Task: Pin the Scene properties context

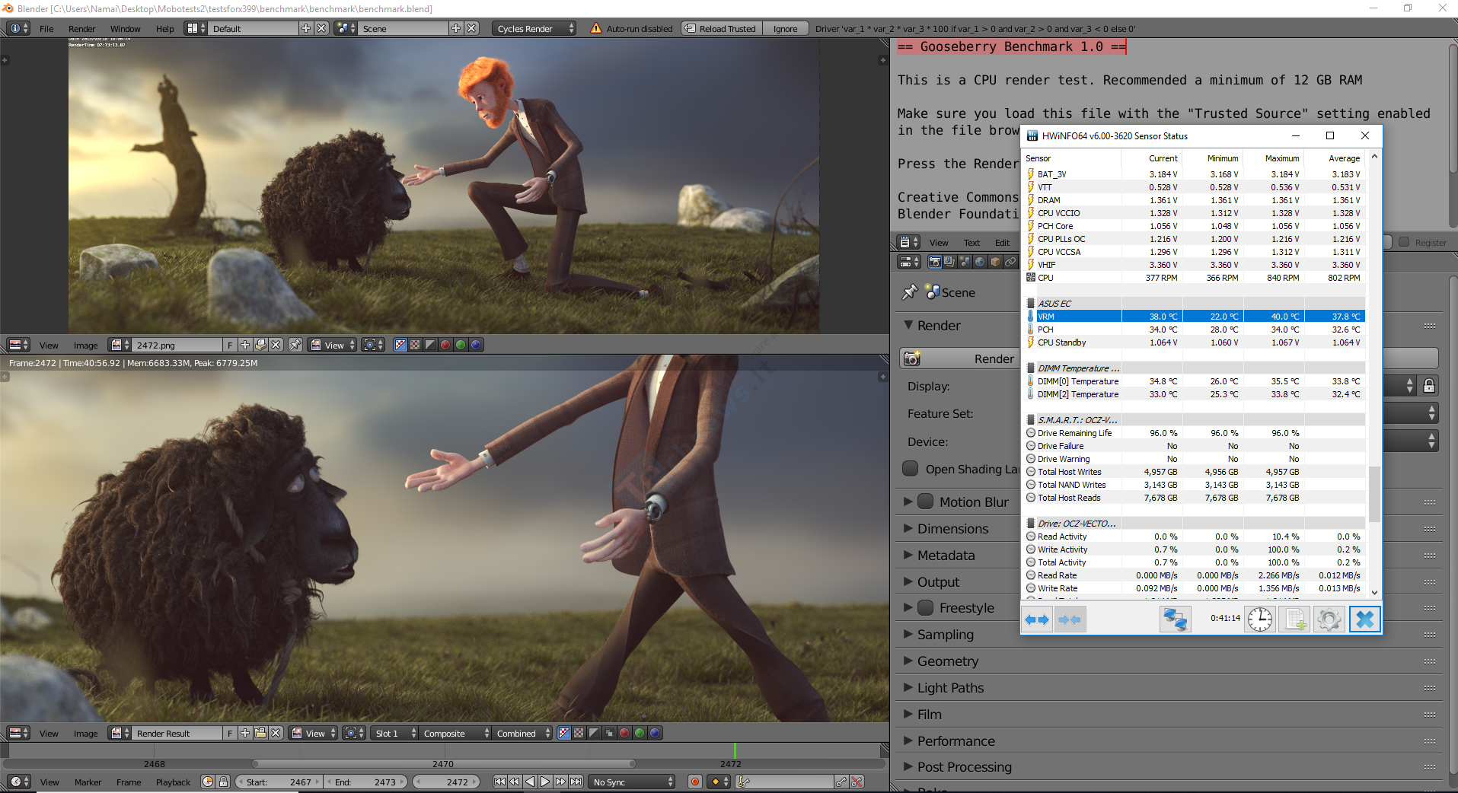Action: pyautogui.click(x=909, y=292)
